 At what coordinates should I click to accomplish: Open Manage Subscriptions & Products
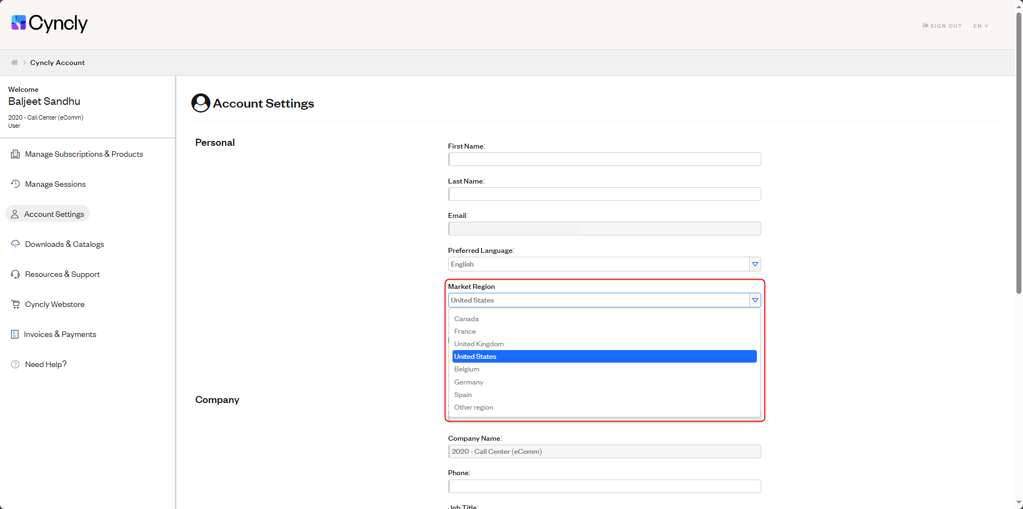point(84,154)
